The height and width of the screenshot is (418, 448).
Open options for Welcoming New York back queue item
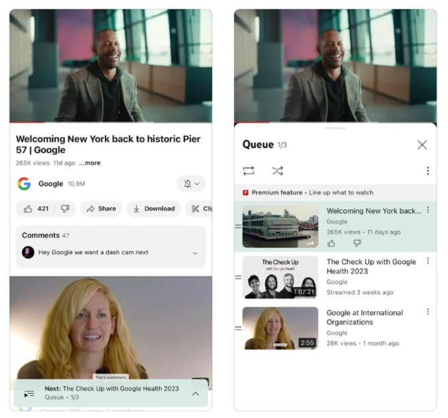tap(428, 210)
